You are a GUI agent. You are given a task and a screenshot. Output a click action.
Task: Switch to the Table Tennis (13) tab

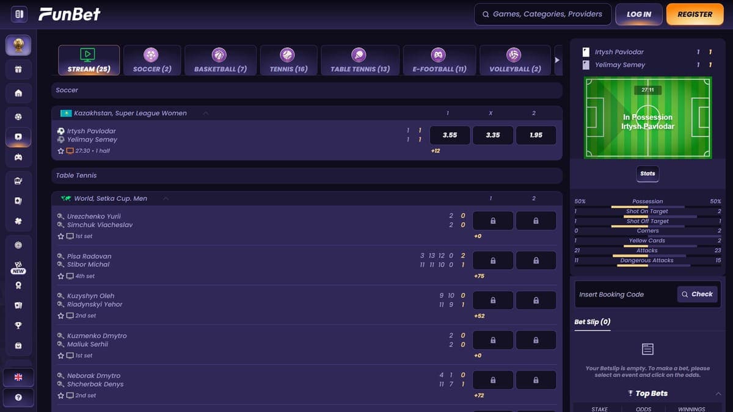pos(360,60)
